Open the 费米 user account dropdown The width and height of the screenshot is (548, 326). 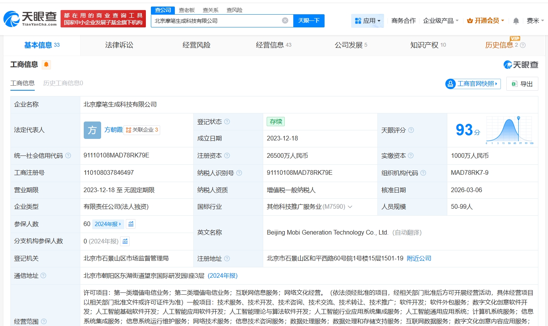535,21
